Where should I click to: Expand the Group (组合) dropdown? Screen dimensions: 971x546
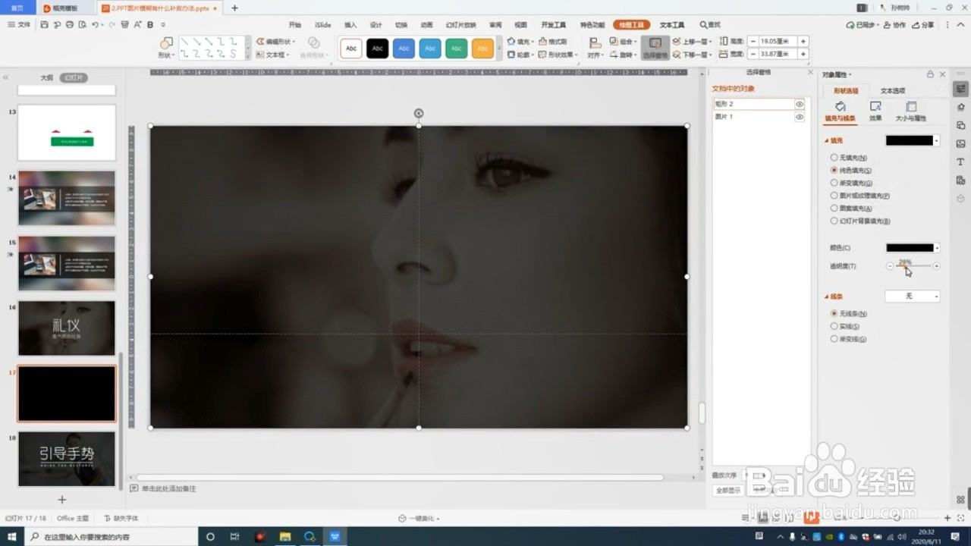(636, 42)
